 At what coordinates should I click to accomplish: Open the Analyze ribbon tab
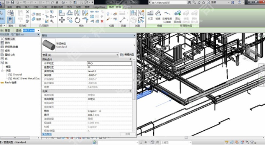click(45, 7)
